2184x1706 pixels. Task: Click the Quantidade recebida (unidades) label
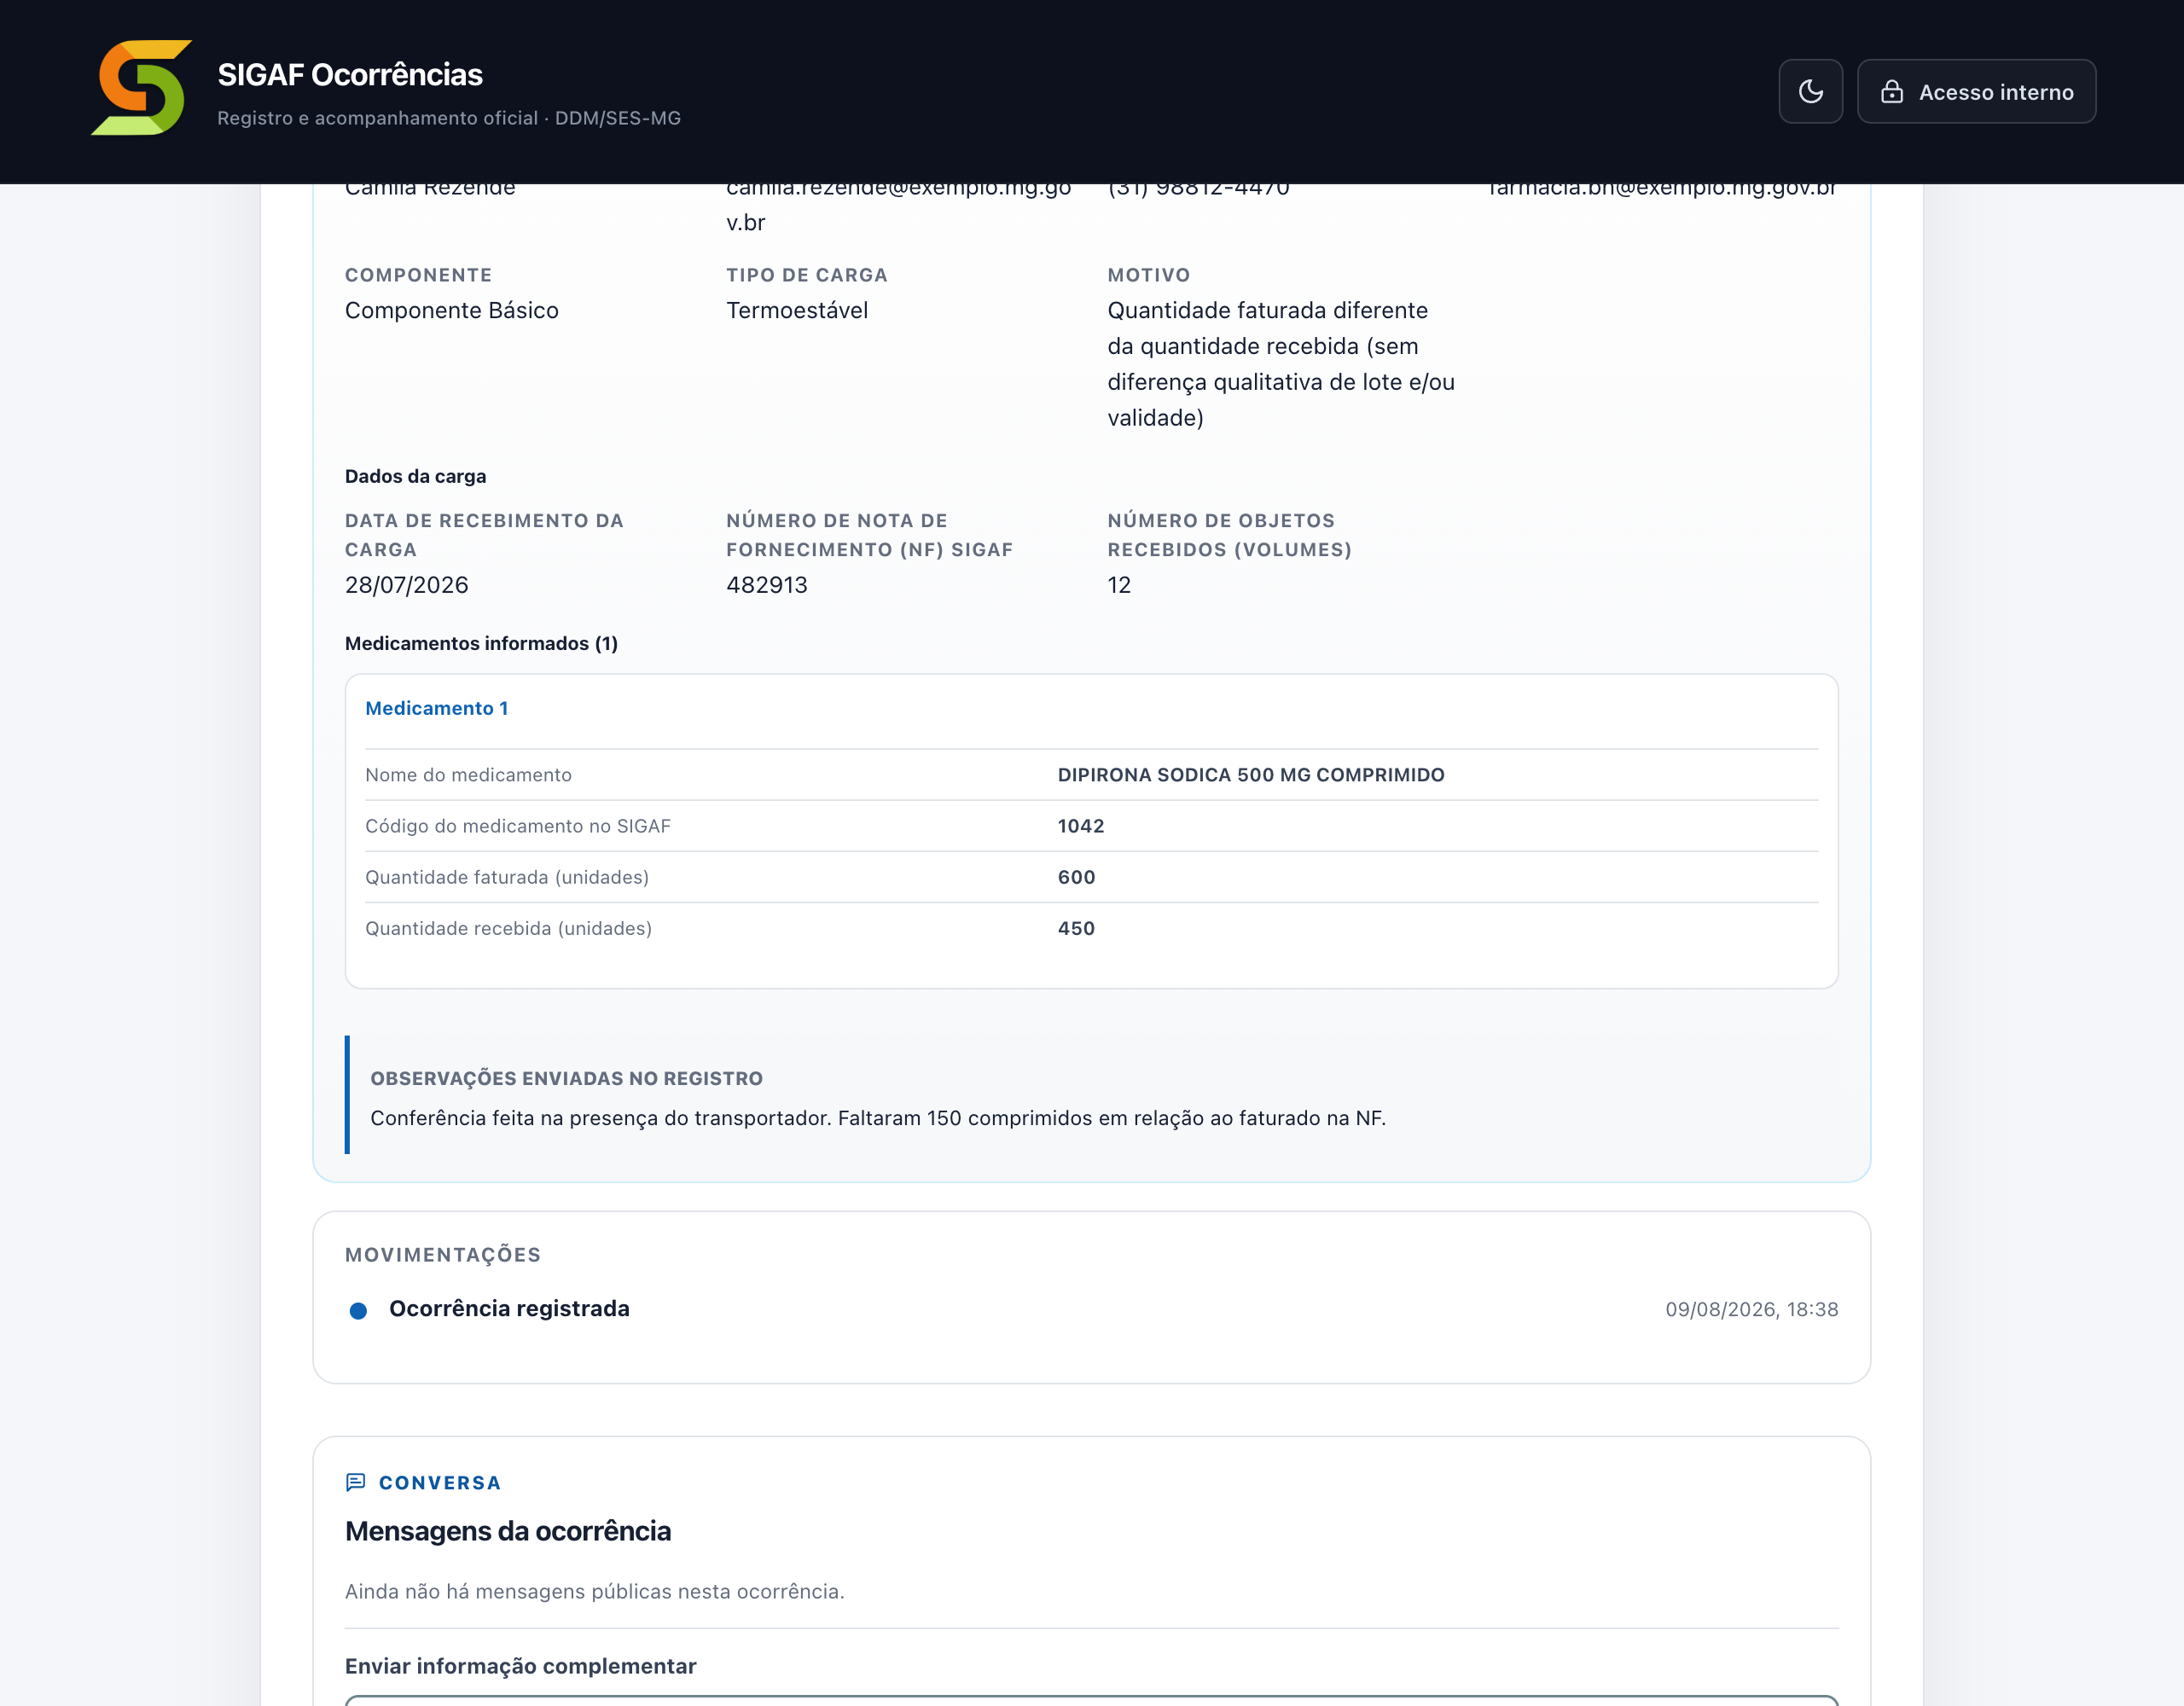(508, 928)
